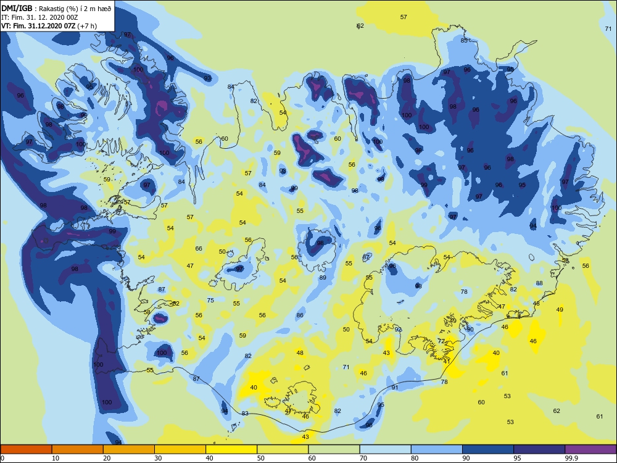Click the humidity value '75' on the map
Viewport: 617px width, 463px height.
[210, 301]
